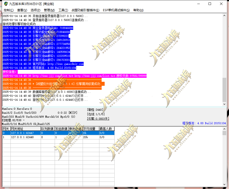This screenshot has height=189, width=229.
Task: Click the 开始连接登录服务器 log line
Action: tap(45, 16)
